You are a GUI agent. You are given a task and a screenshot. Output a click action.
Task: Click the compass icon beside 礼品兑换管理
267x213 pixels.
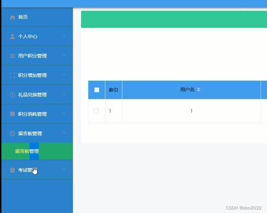(12, 95)
